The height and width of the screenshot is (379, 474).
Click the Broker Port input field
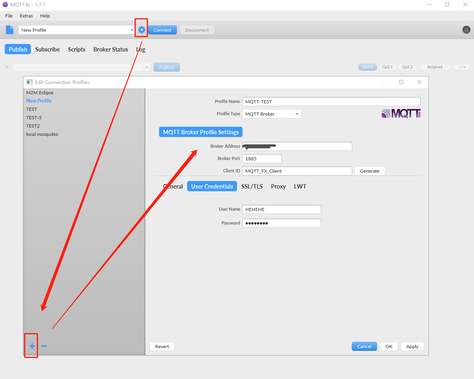(x=262, y=158)
